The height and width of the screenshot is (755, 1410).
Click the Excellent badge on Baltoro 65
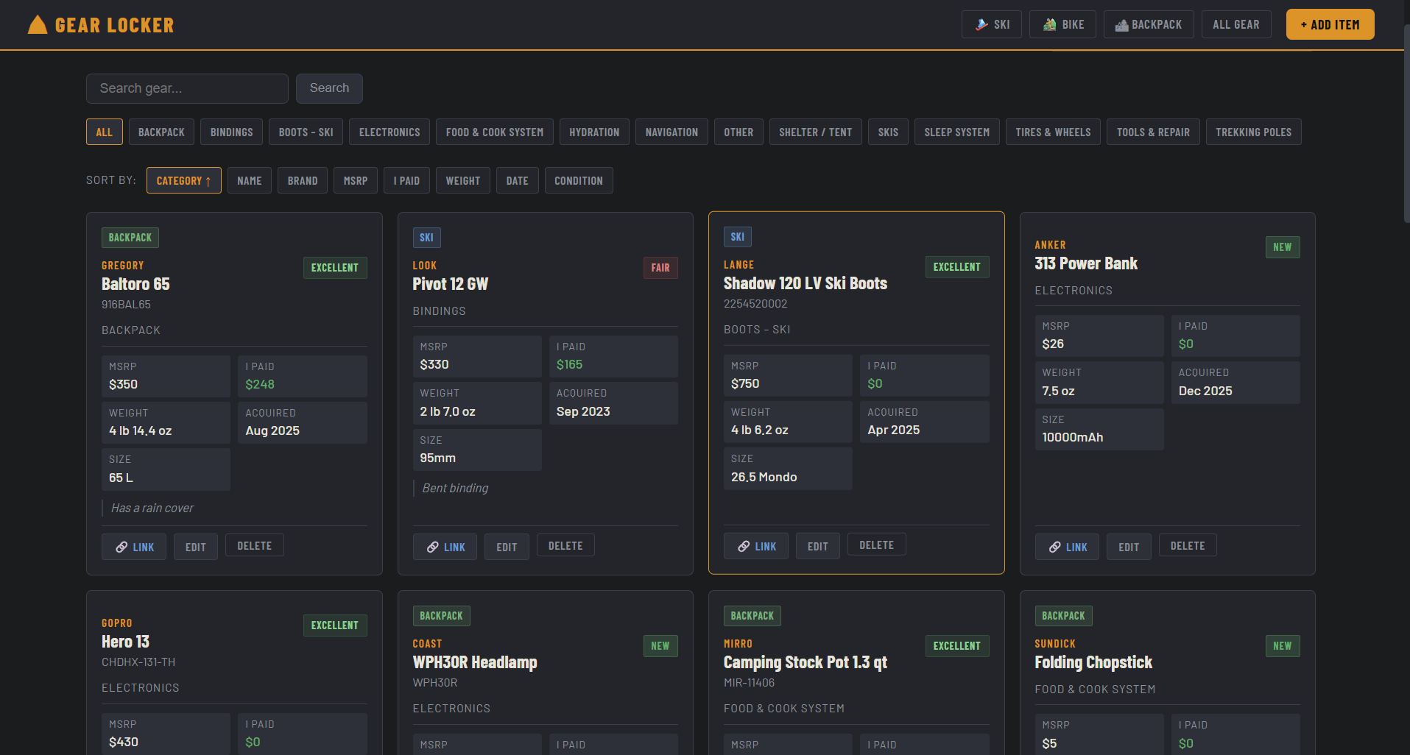[x=335, y=268]
